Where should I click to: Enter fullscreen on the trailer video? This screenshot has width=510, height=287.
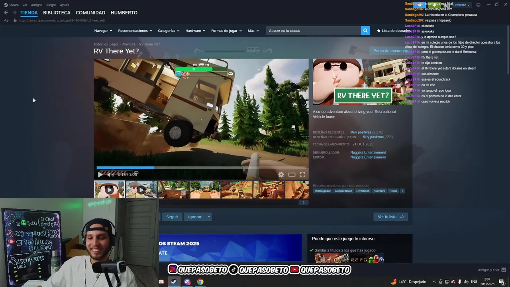302,175
